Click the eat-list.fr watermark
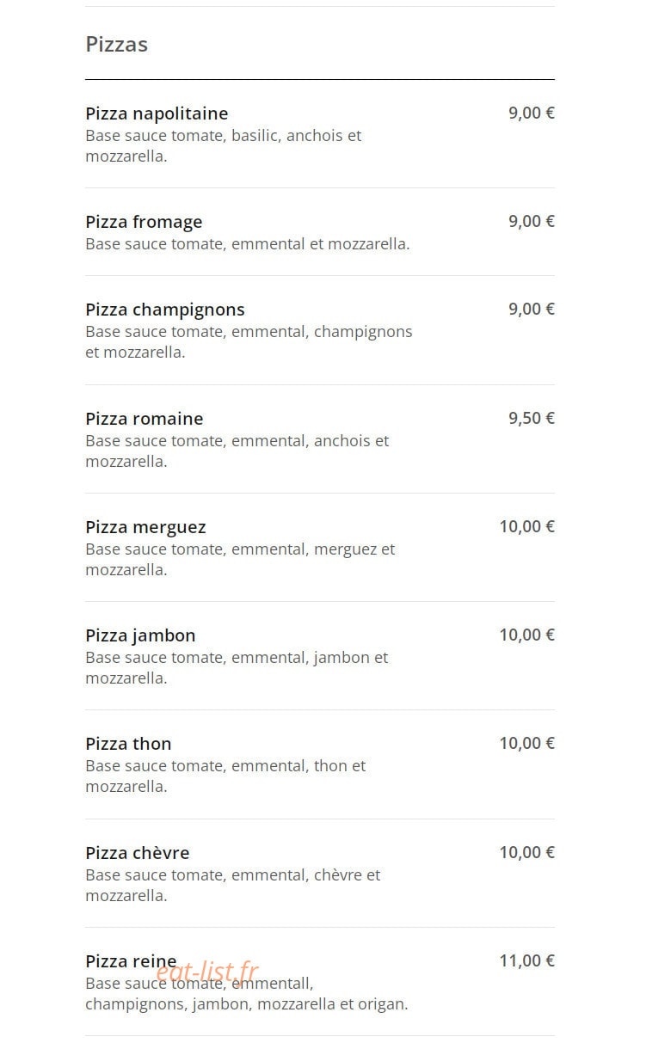Viewport: 646px width, 1043px height. click(207, 972)
